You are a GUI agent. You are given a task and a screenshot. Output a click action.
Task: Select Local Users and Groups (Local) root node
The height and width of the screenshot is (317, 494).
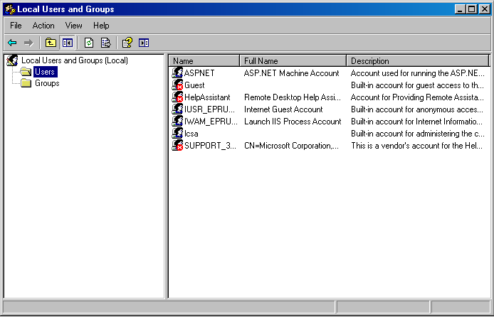75,60
